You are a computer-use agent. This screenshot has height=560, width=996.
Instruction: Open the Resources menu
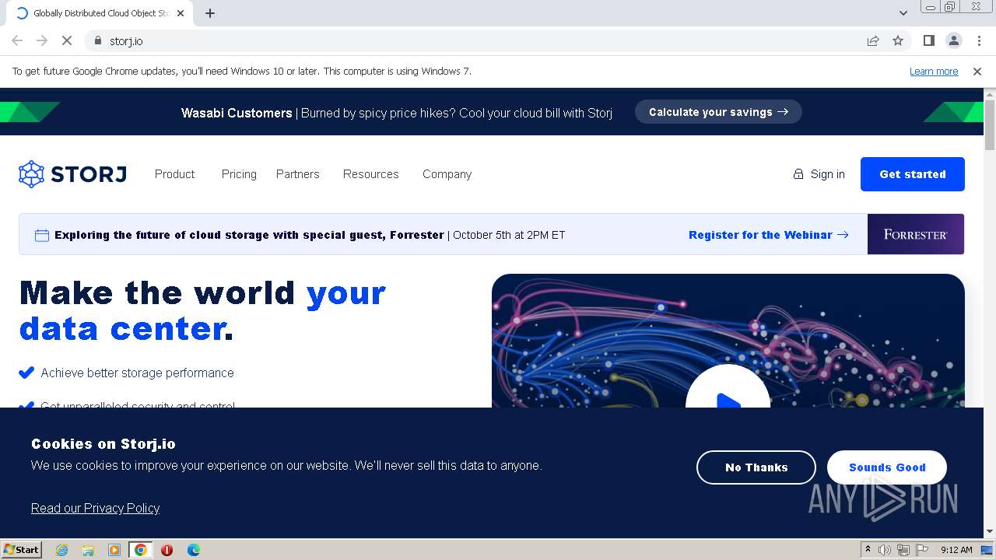click(x=370, y=174)
